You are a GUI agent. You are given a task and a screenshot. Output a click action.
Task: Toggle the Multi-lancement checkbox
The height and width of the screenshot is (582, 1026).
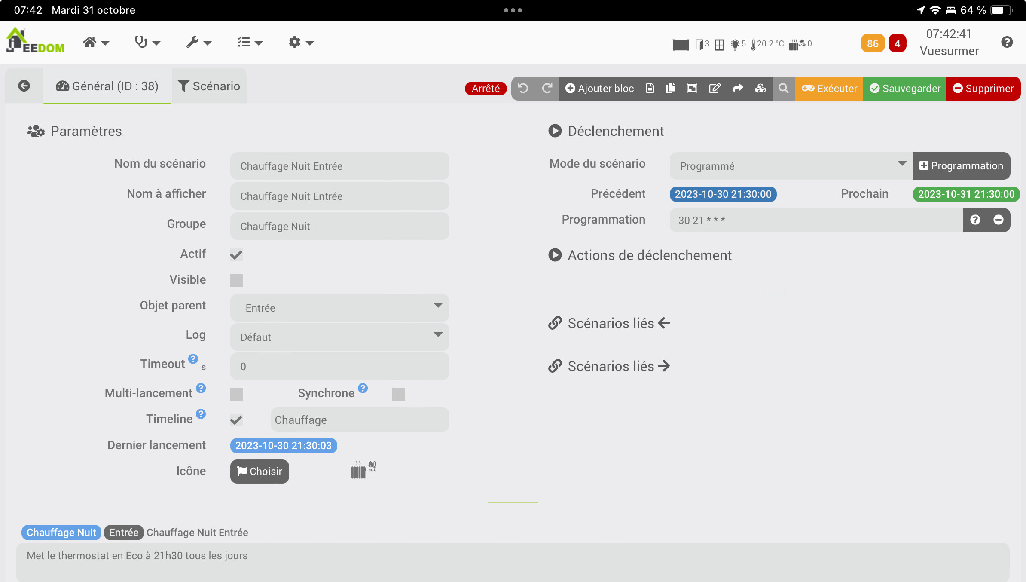pos(236,394)
